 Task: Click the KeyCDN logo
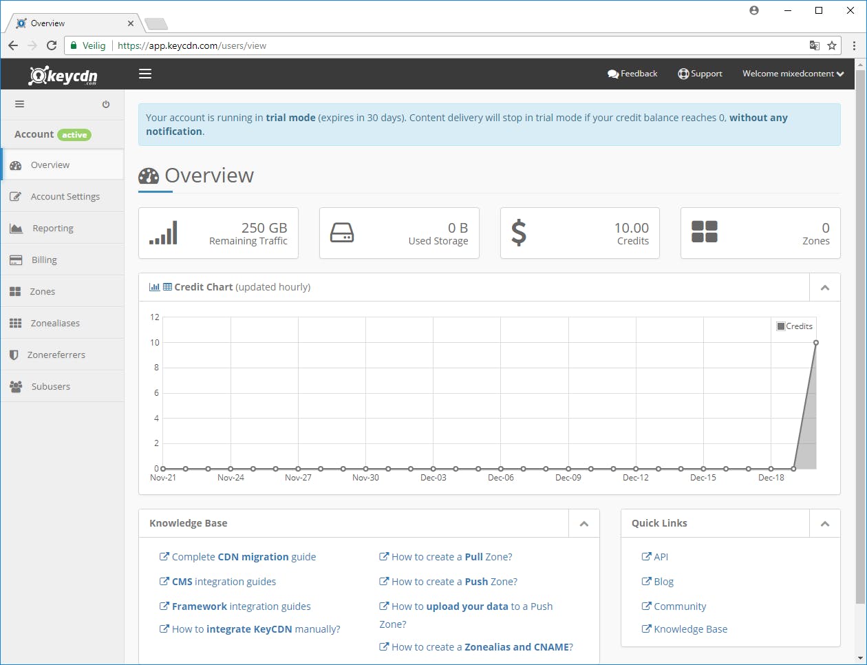[63, 74]
